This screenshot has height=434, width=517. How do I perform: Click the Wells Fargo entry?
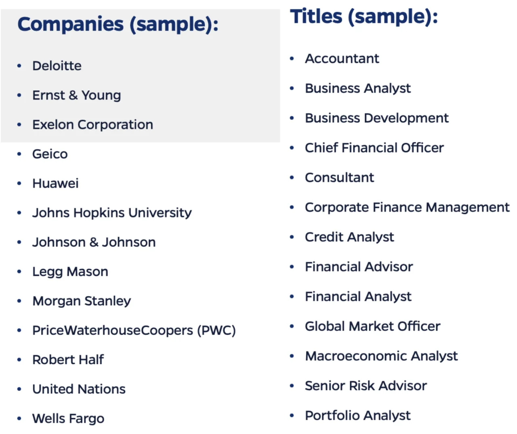tap(68, 419)
